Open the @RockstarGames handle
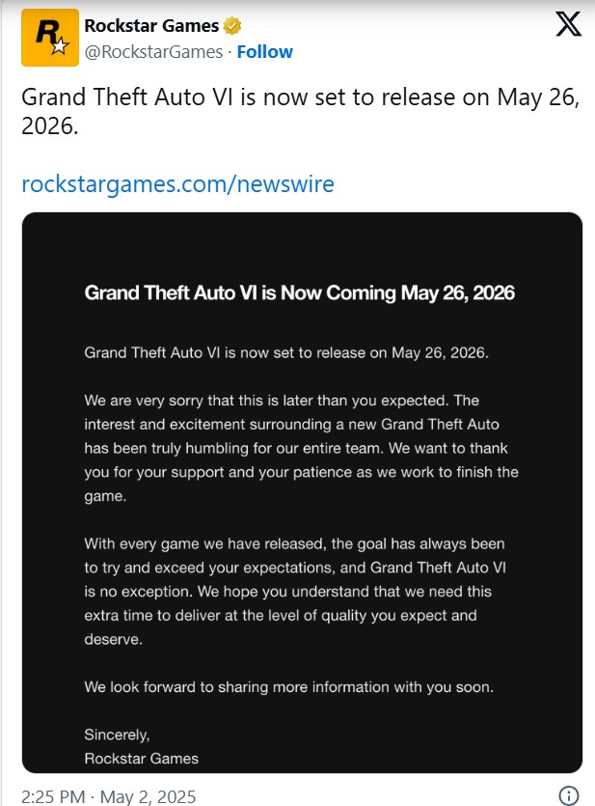The image size is (595, 806). pos(153,52)
